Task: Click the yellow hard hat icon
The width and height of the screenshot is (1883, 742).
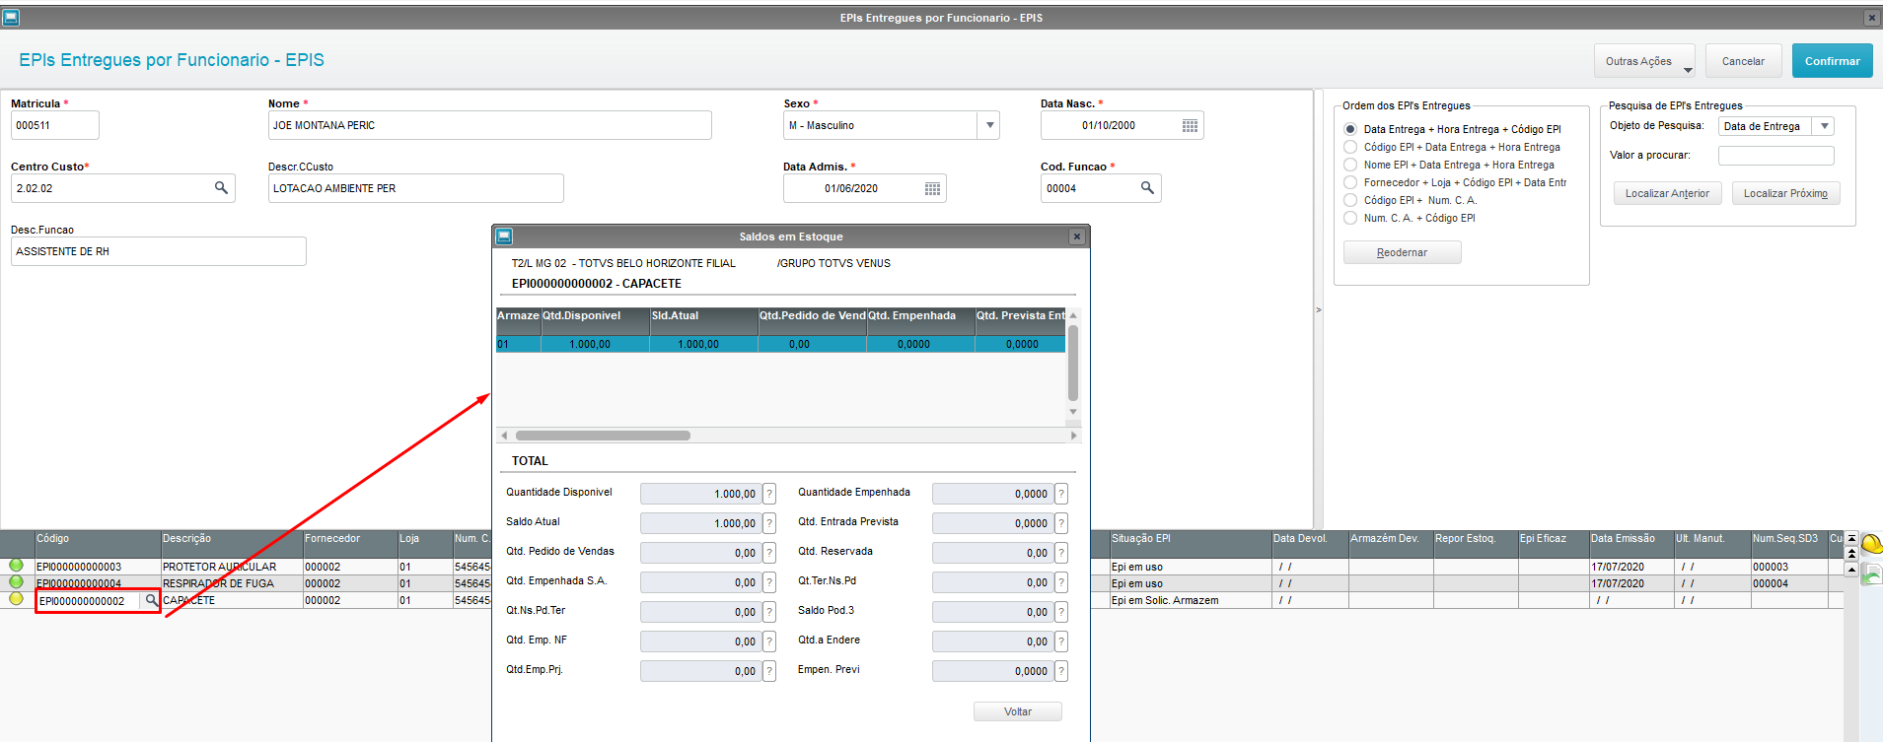Action: (x=1871, y=545)
